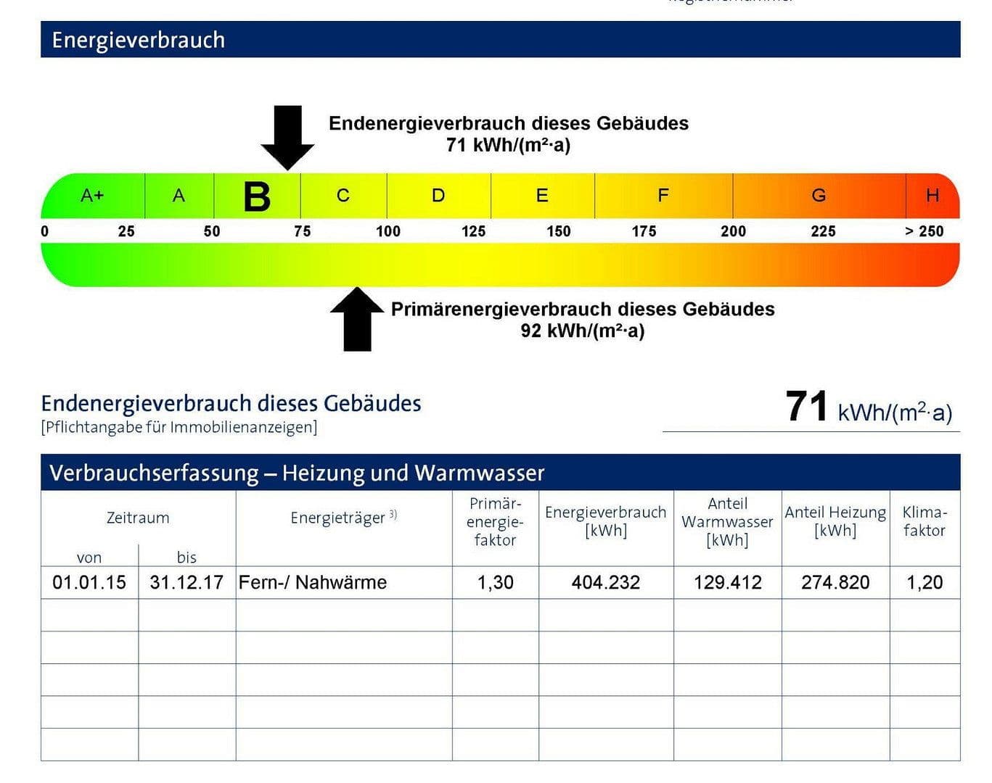Select the A+ energy class segment
This screenshot has height=783, width=992.
point(93,196)
